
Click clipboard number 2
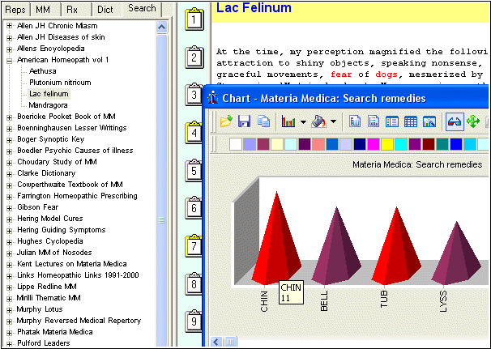click(194, 57)
